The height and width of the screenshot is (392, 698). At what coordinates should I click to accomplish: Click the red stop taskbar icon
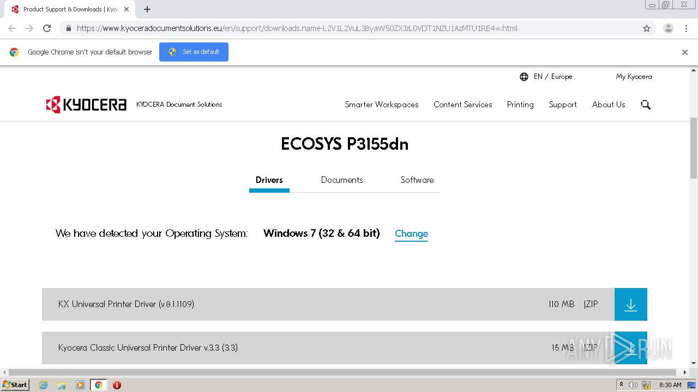click(117, 385)
